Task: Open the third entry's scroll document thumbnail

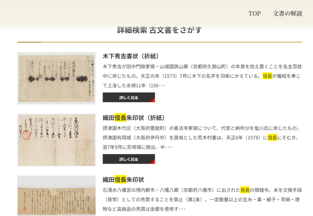Action: click(56, 196)
